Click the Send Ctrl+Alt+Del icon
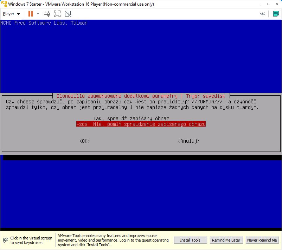Viewport: 282px width, 250px height. coord(47,14)
